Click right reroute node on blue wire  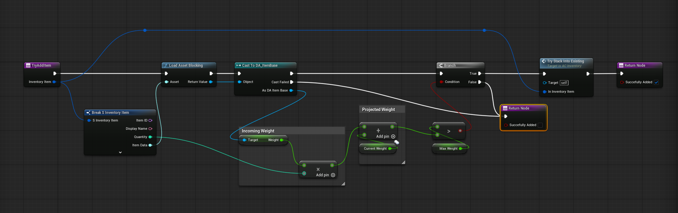[x=484, y=30]
